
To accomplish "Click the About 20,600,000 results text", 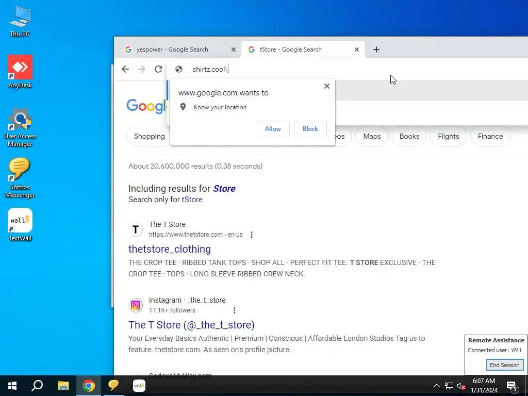I will click(195, 167).
